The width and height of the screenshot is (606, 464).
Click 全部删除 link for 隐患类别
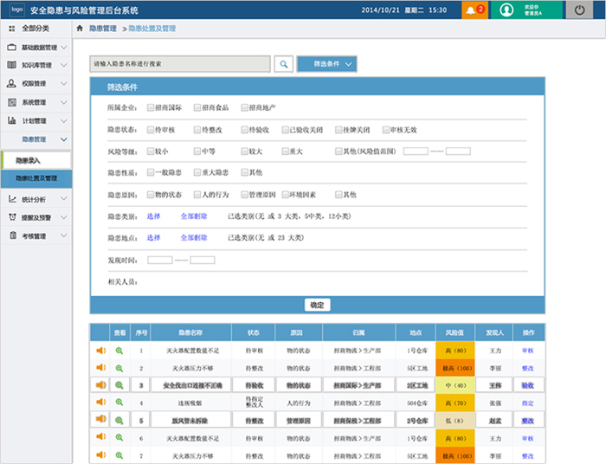[194, 216]
